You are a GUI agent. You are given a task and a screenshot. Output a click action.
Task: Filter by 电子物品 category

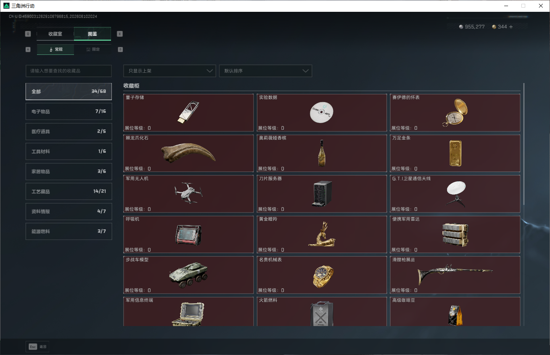(69, 112)
